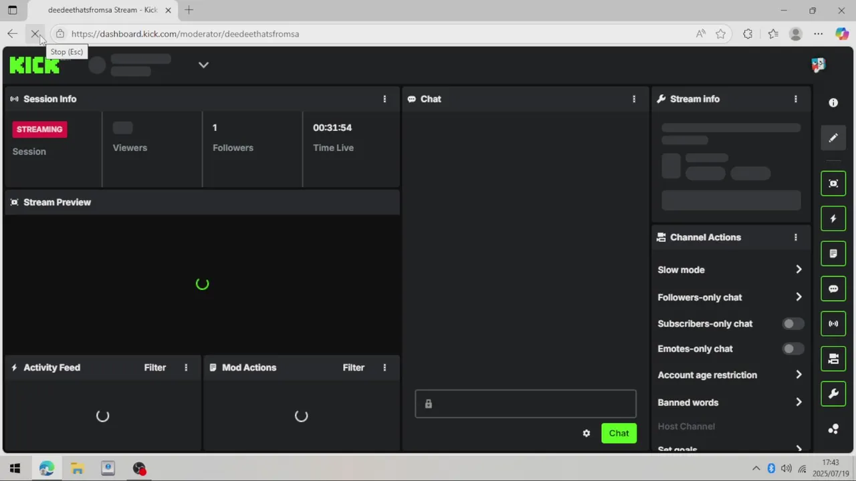
Task: Open the session info icon in right sidebar
Action: coord(833,103)
